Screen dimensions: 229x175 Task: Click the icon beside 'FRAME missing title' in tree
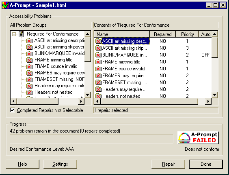coord(29,60)
